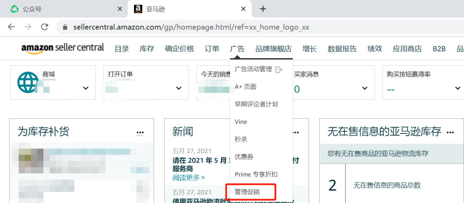Click the 您有无在售商品的亚马逊物流库存 banner
Image resolution: width=464 pixels, height=203 pixels.
coord(392,154)
